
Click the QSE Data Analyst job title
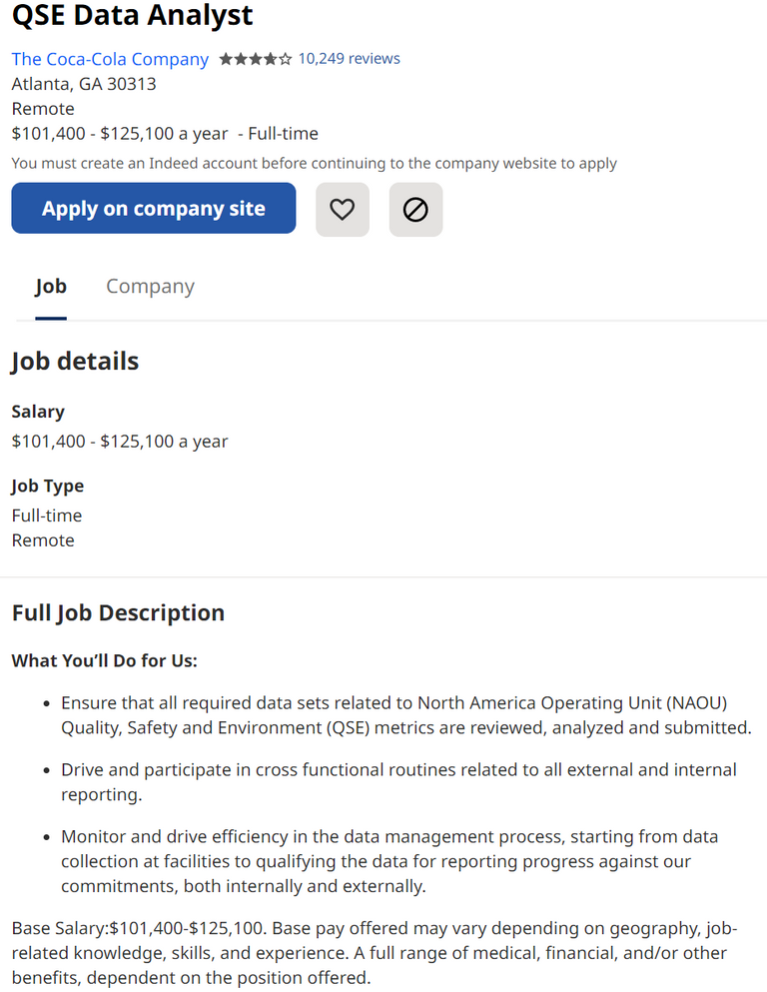coord(135,17)
